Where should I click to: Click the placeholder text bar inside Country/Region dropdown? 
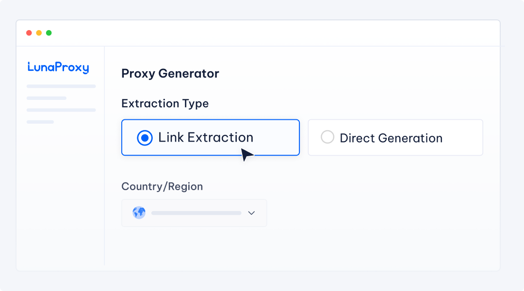click(196, 213)
